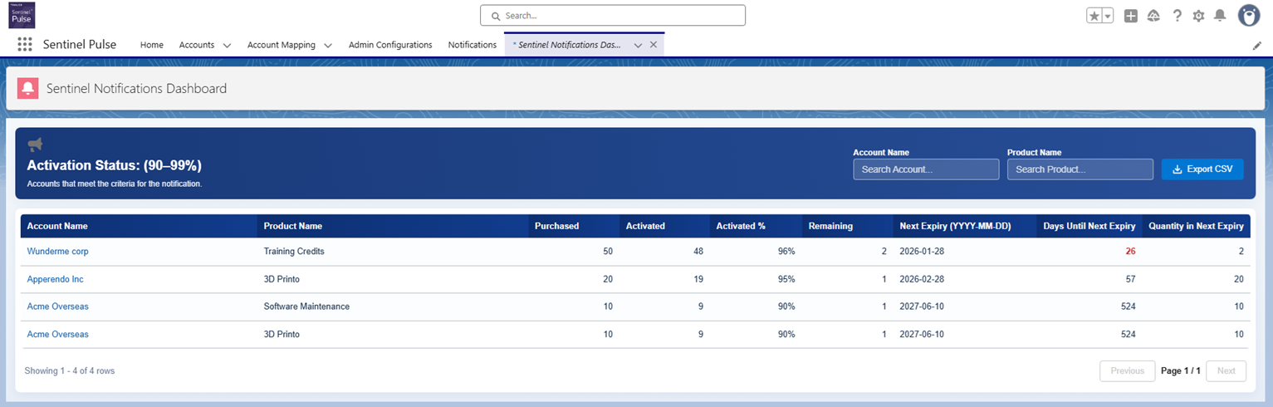Expand the Account Mapping dropdown chevron
Viewport: 1273px width, 407px height.
328,46
